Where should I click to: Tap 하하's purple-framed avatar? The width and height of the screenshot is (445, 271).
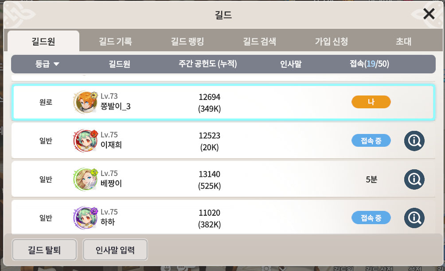tap(83, 218)
